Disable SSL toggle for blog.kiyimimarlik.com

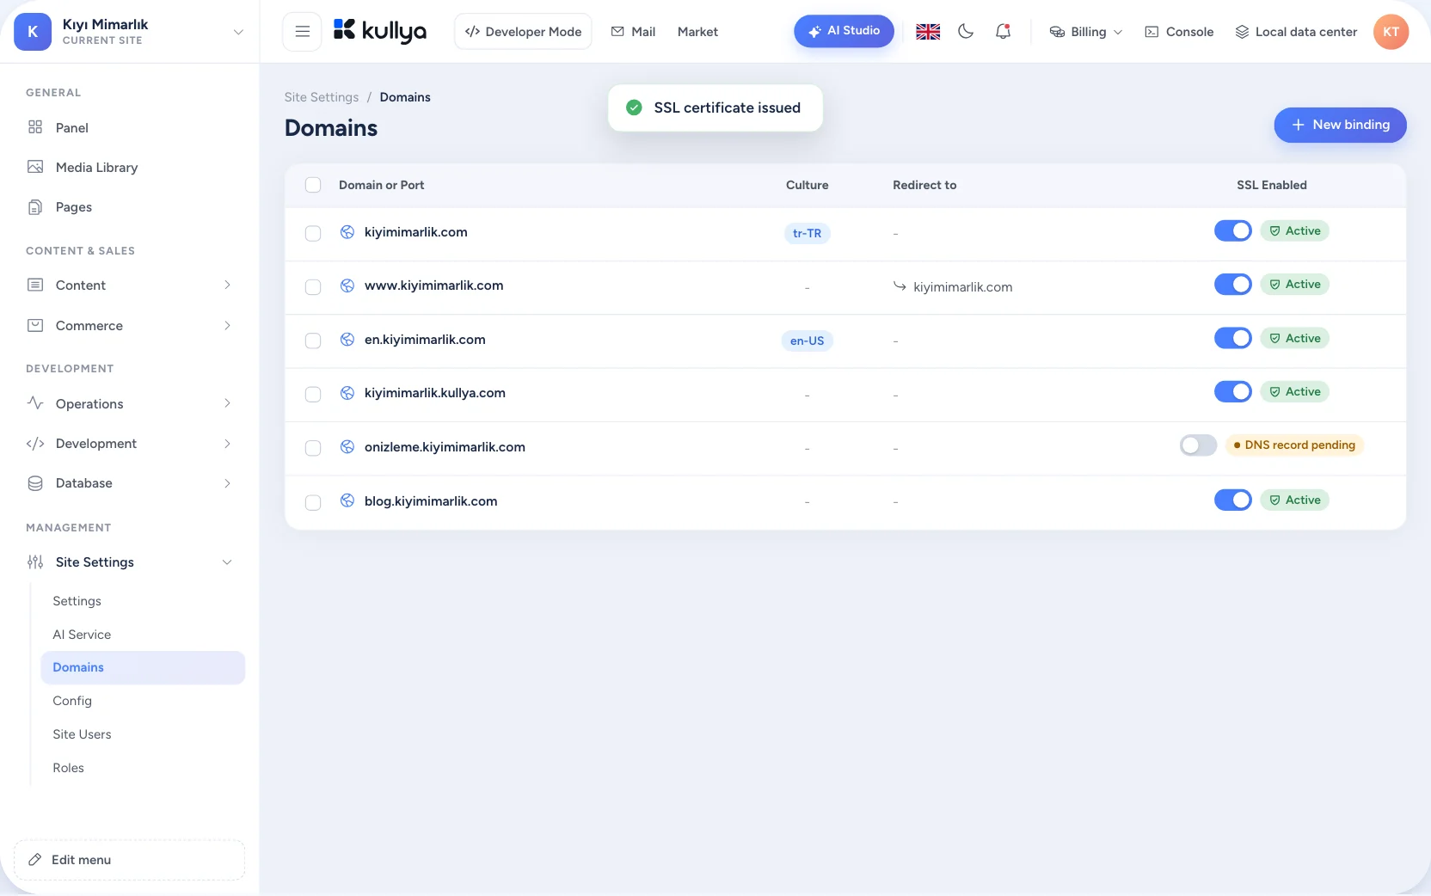click(x=1232, y=500)
